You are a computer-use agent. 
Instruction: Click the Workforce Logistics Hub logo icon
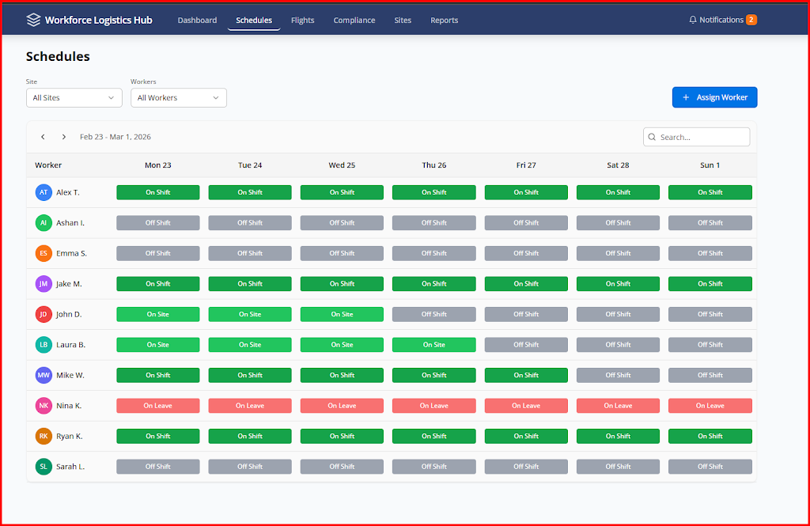33,20
